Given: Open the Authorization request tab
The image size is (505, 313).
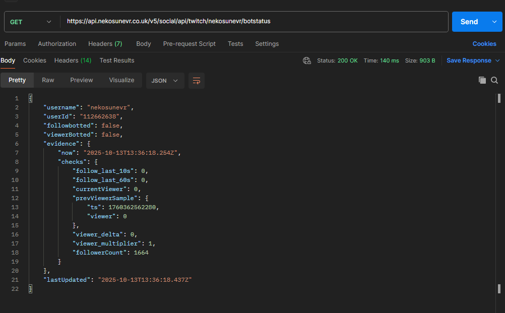Looking at the screenshot, I should click(x=57, y=44).
